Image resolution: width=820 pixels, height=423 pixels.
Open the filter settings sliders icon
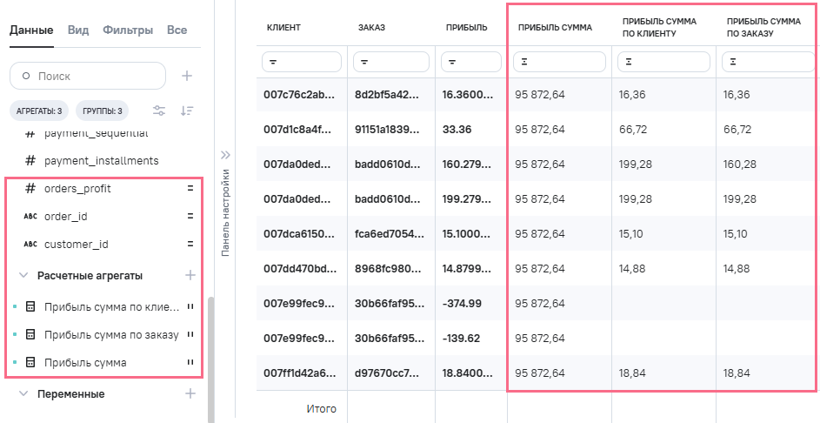click(159, 111)
